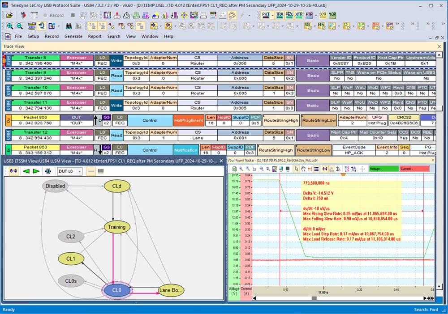448x314 pixels.
Task: Select the Training state node
Action: click(116, 227)
